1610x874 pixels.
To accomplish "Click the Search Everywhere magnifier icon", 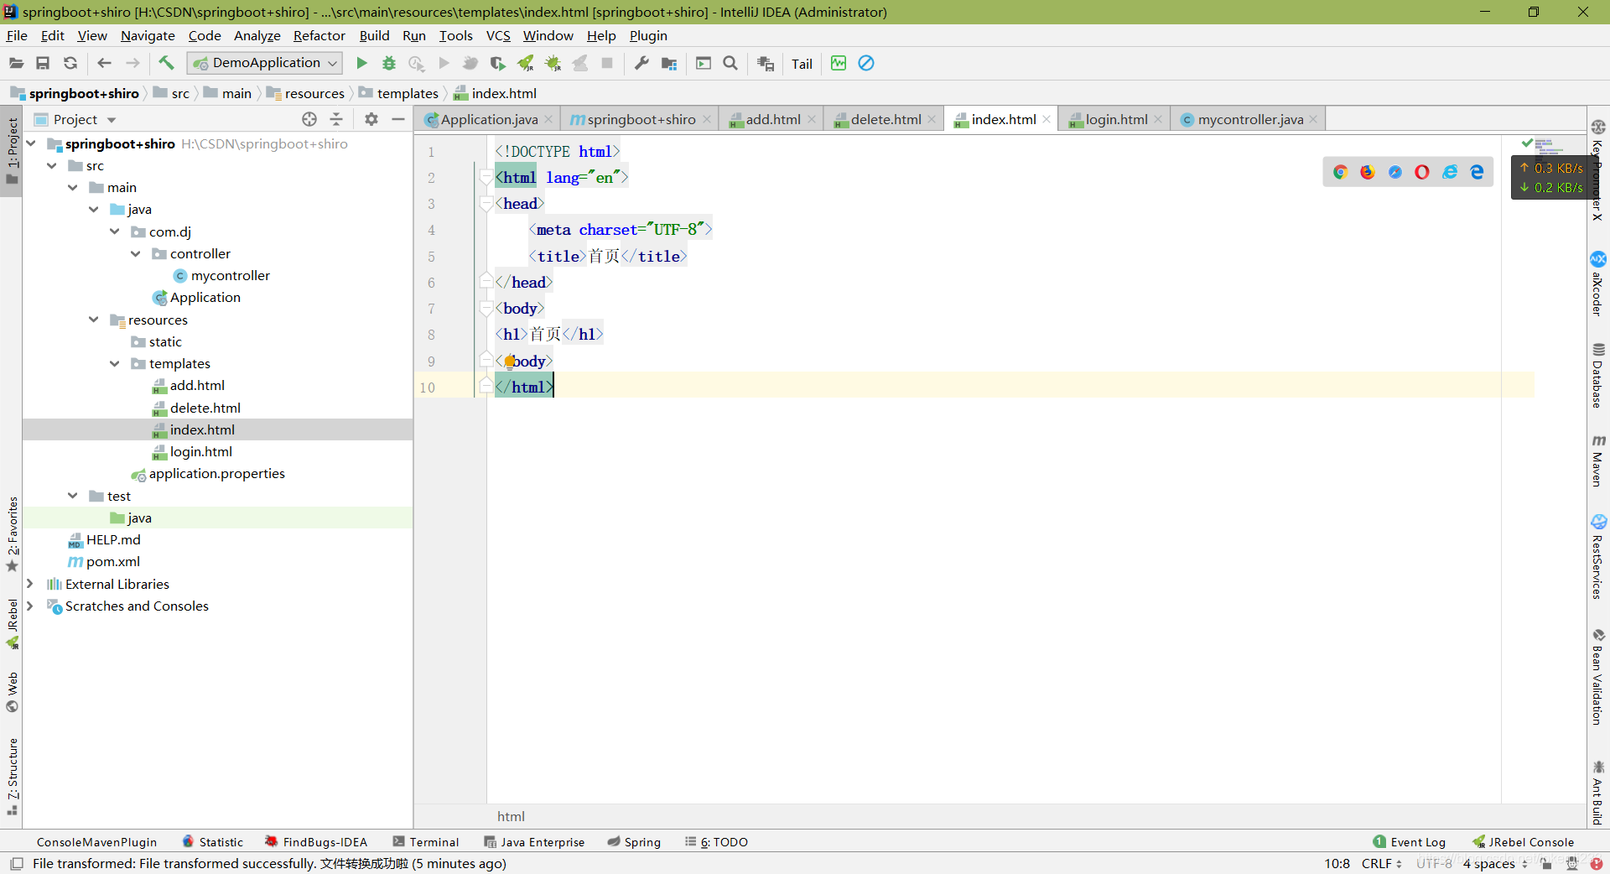I will tap(730, 63).
